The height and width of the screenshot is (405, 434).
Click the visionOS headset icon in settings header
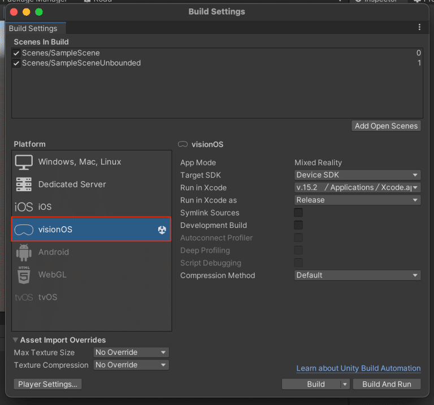click(183, 144)
